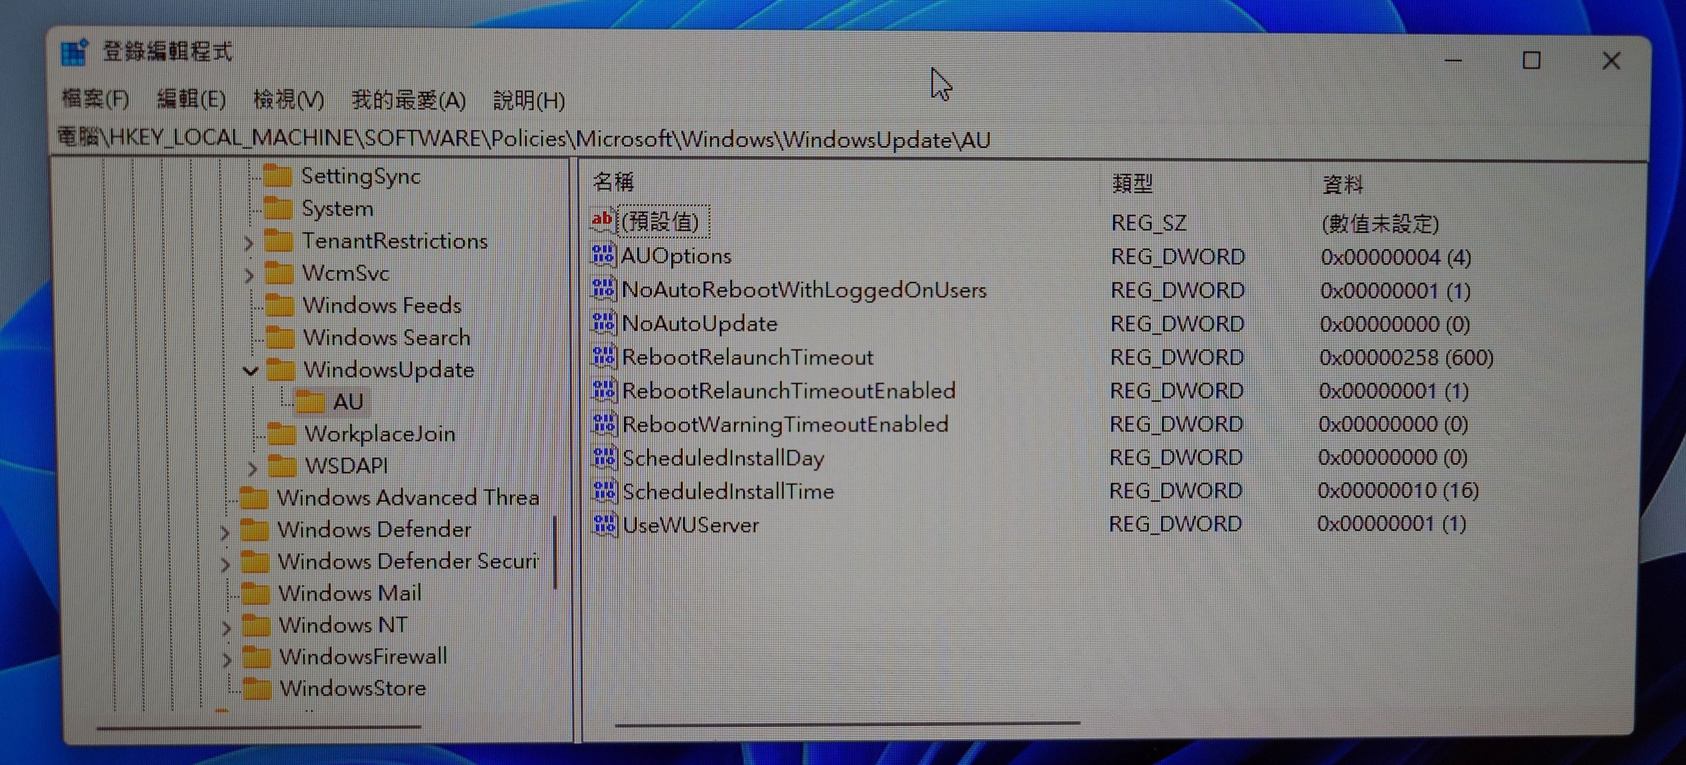Select the Windows Defender tree label
This screenshot has width=1686, height=765.
374,529
